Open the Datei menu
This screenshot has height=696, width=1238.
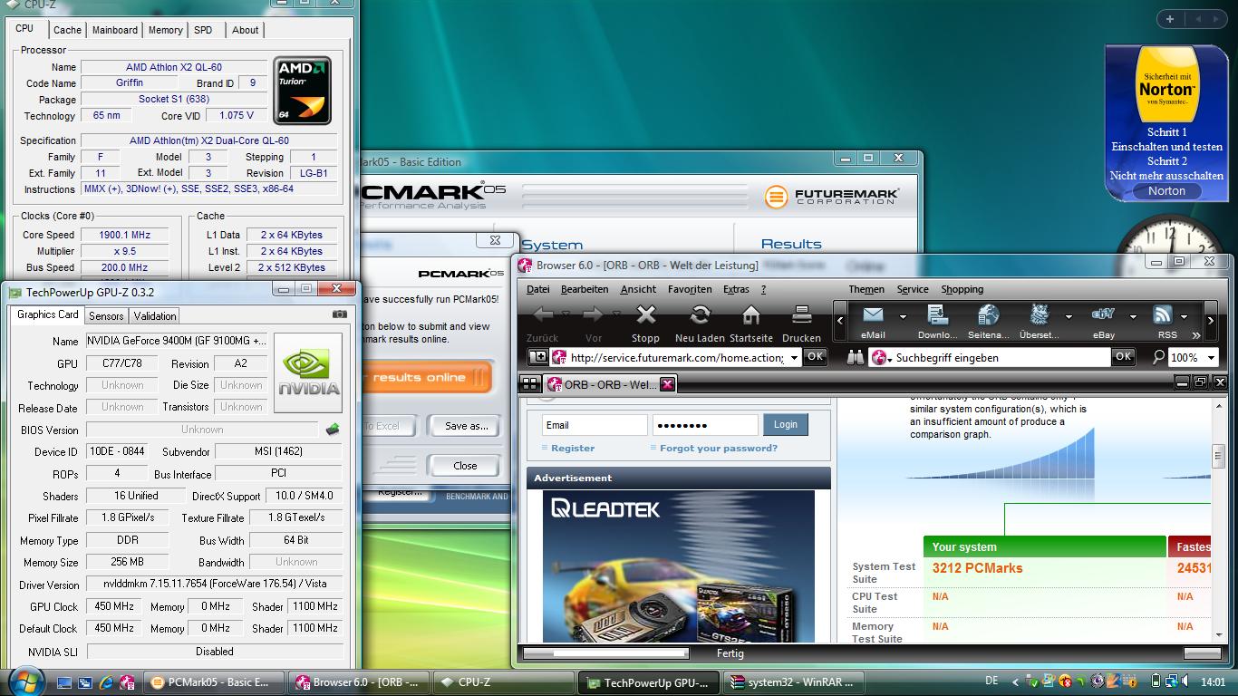pos(538,289)
